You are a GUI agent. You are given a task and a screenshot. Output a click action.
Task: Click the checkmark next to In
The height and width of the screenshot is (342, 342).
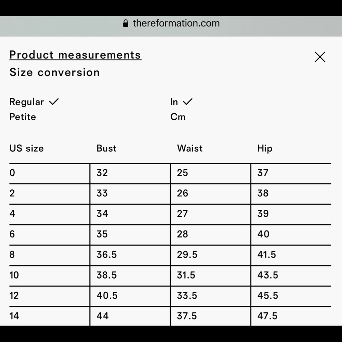pyautogui.click(x=187, y=102)
